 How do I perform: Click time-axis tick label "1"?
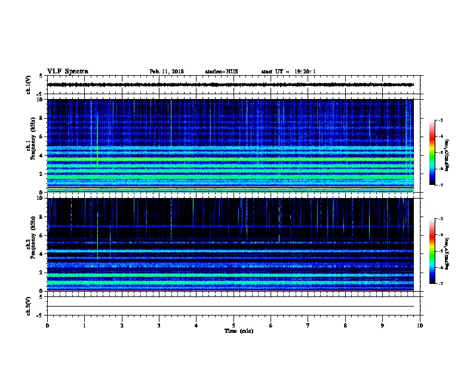[84, 325]
